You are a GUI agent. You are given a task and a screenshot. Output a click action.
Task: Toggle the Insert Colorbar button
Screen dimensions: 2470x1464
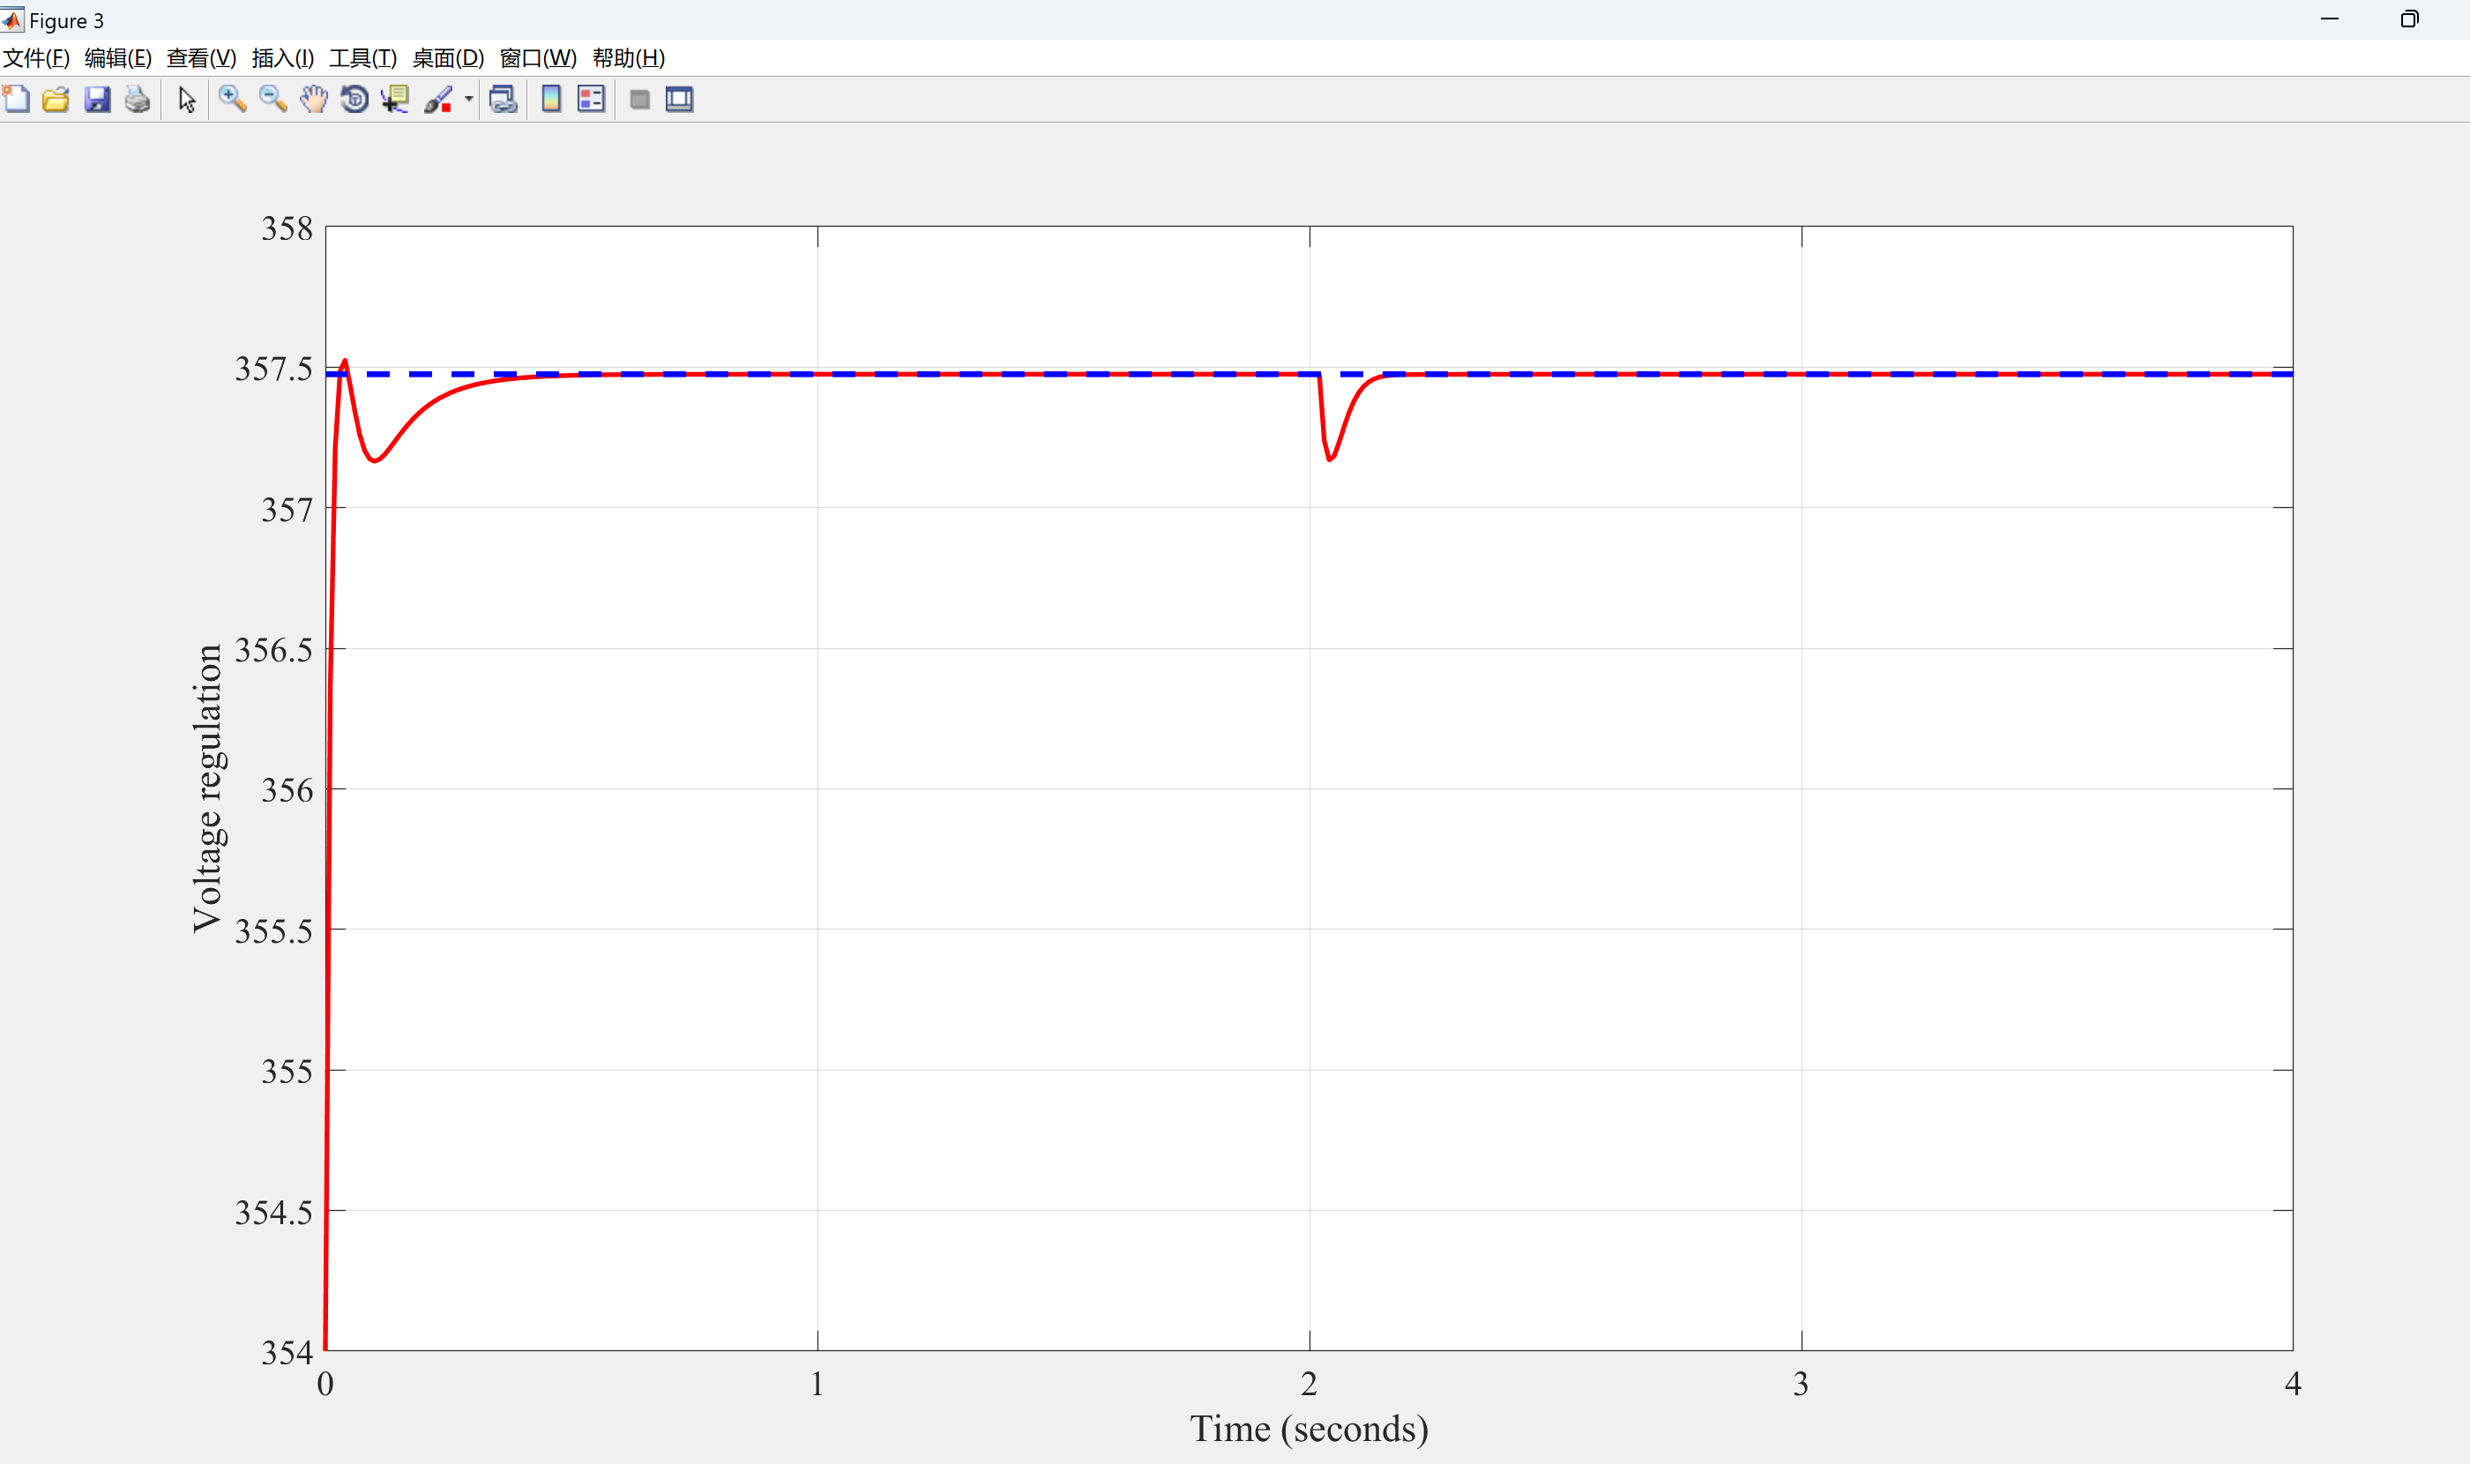tap(551, 100)
